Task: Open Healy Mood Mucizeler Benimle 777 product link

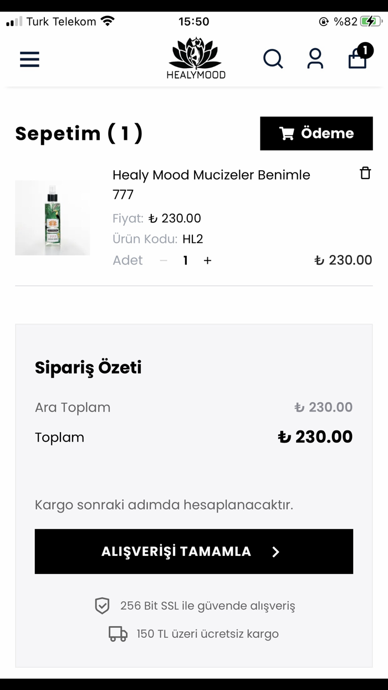Action: (x=211, y=184)
